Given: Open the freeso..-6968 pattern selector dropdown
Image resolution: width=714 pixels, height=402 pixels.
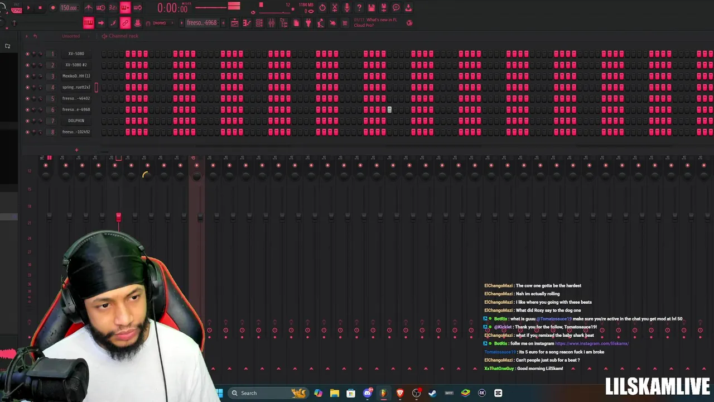Looking at the screenshot, I should coord(201,23).
